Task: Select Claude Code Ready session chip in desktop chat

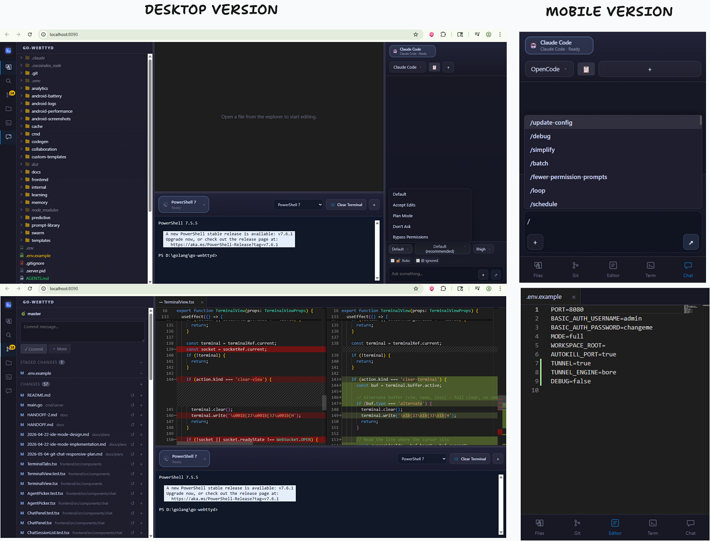Action: click(x=412, y=51)
